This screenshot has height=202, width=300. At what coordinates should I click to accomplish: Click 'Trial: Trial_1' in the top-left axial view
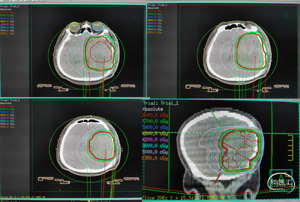click(10, 6)
